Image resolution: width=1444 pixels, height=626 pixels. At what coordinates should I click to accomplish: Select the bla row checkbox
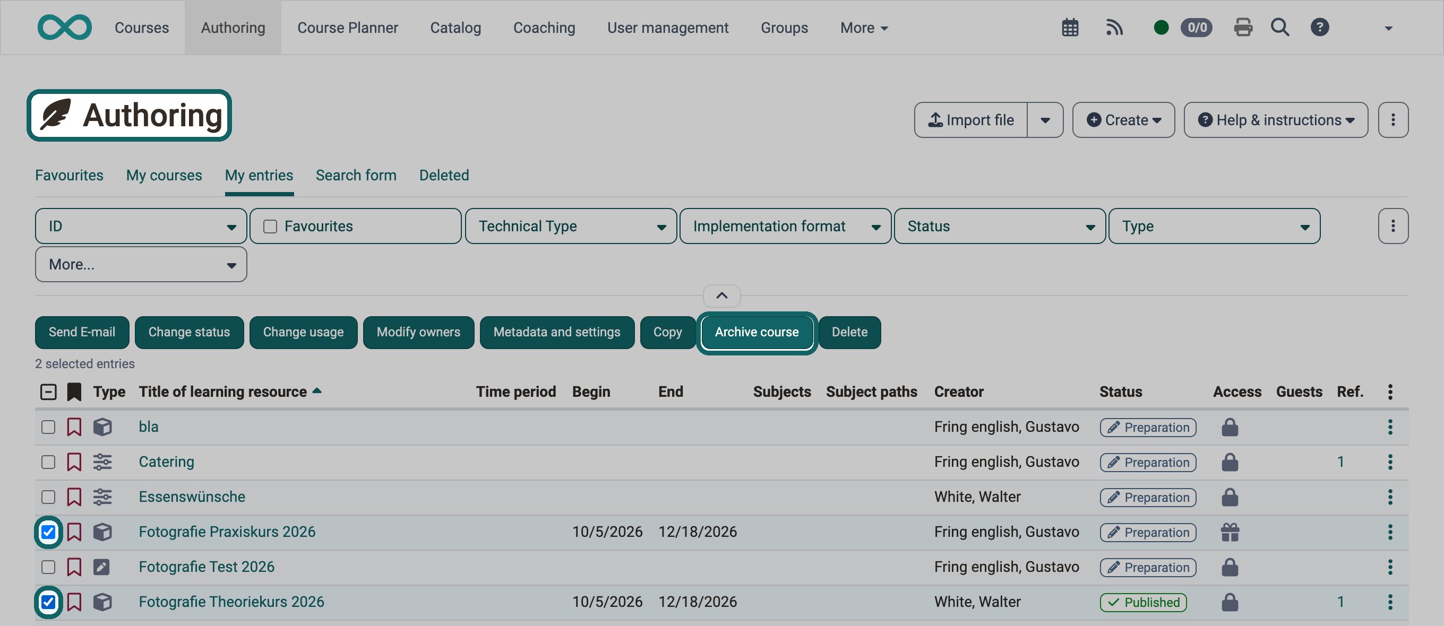coord(48,427)
